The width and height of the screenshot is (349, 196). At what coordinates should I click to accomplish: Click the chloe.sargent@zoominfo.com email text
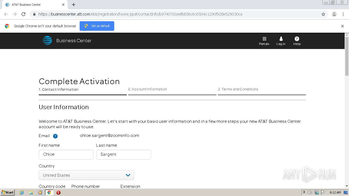(109, 136)
